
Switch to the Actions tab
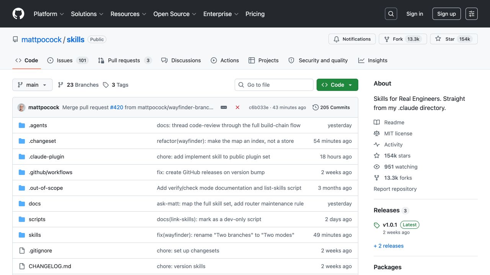pos(225,60)
